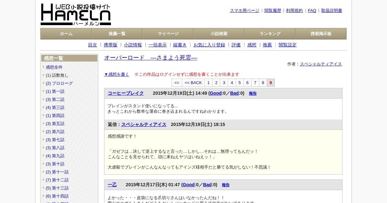Open the FAQ link
Viewport: 387px width, 203px height.
tap(312, 11)
